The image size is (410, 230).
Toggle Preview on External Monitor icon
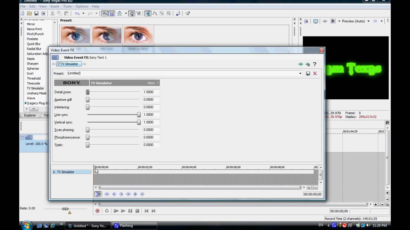(x=316, y=21)
